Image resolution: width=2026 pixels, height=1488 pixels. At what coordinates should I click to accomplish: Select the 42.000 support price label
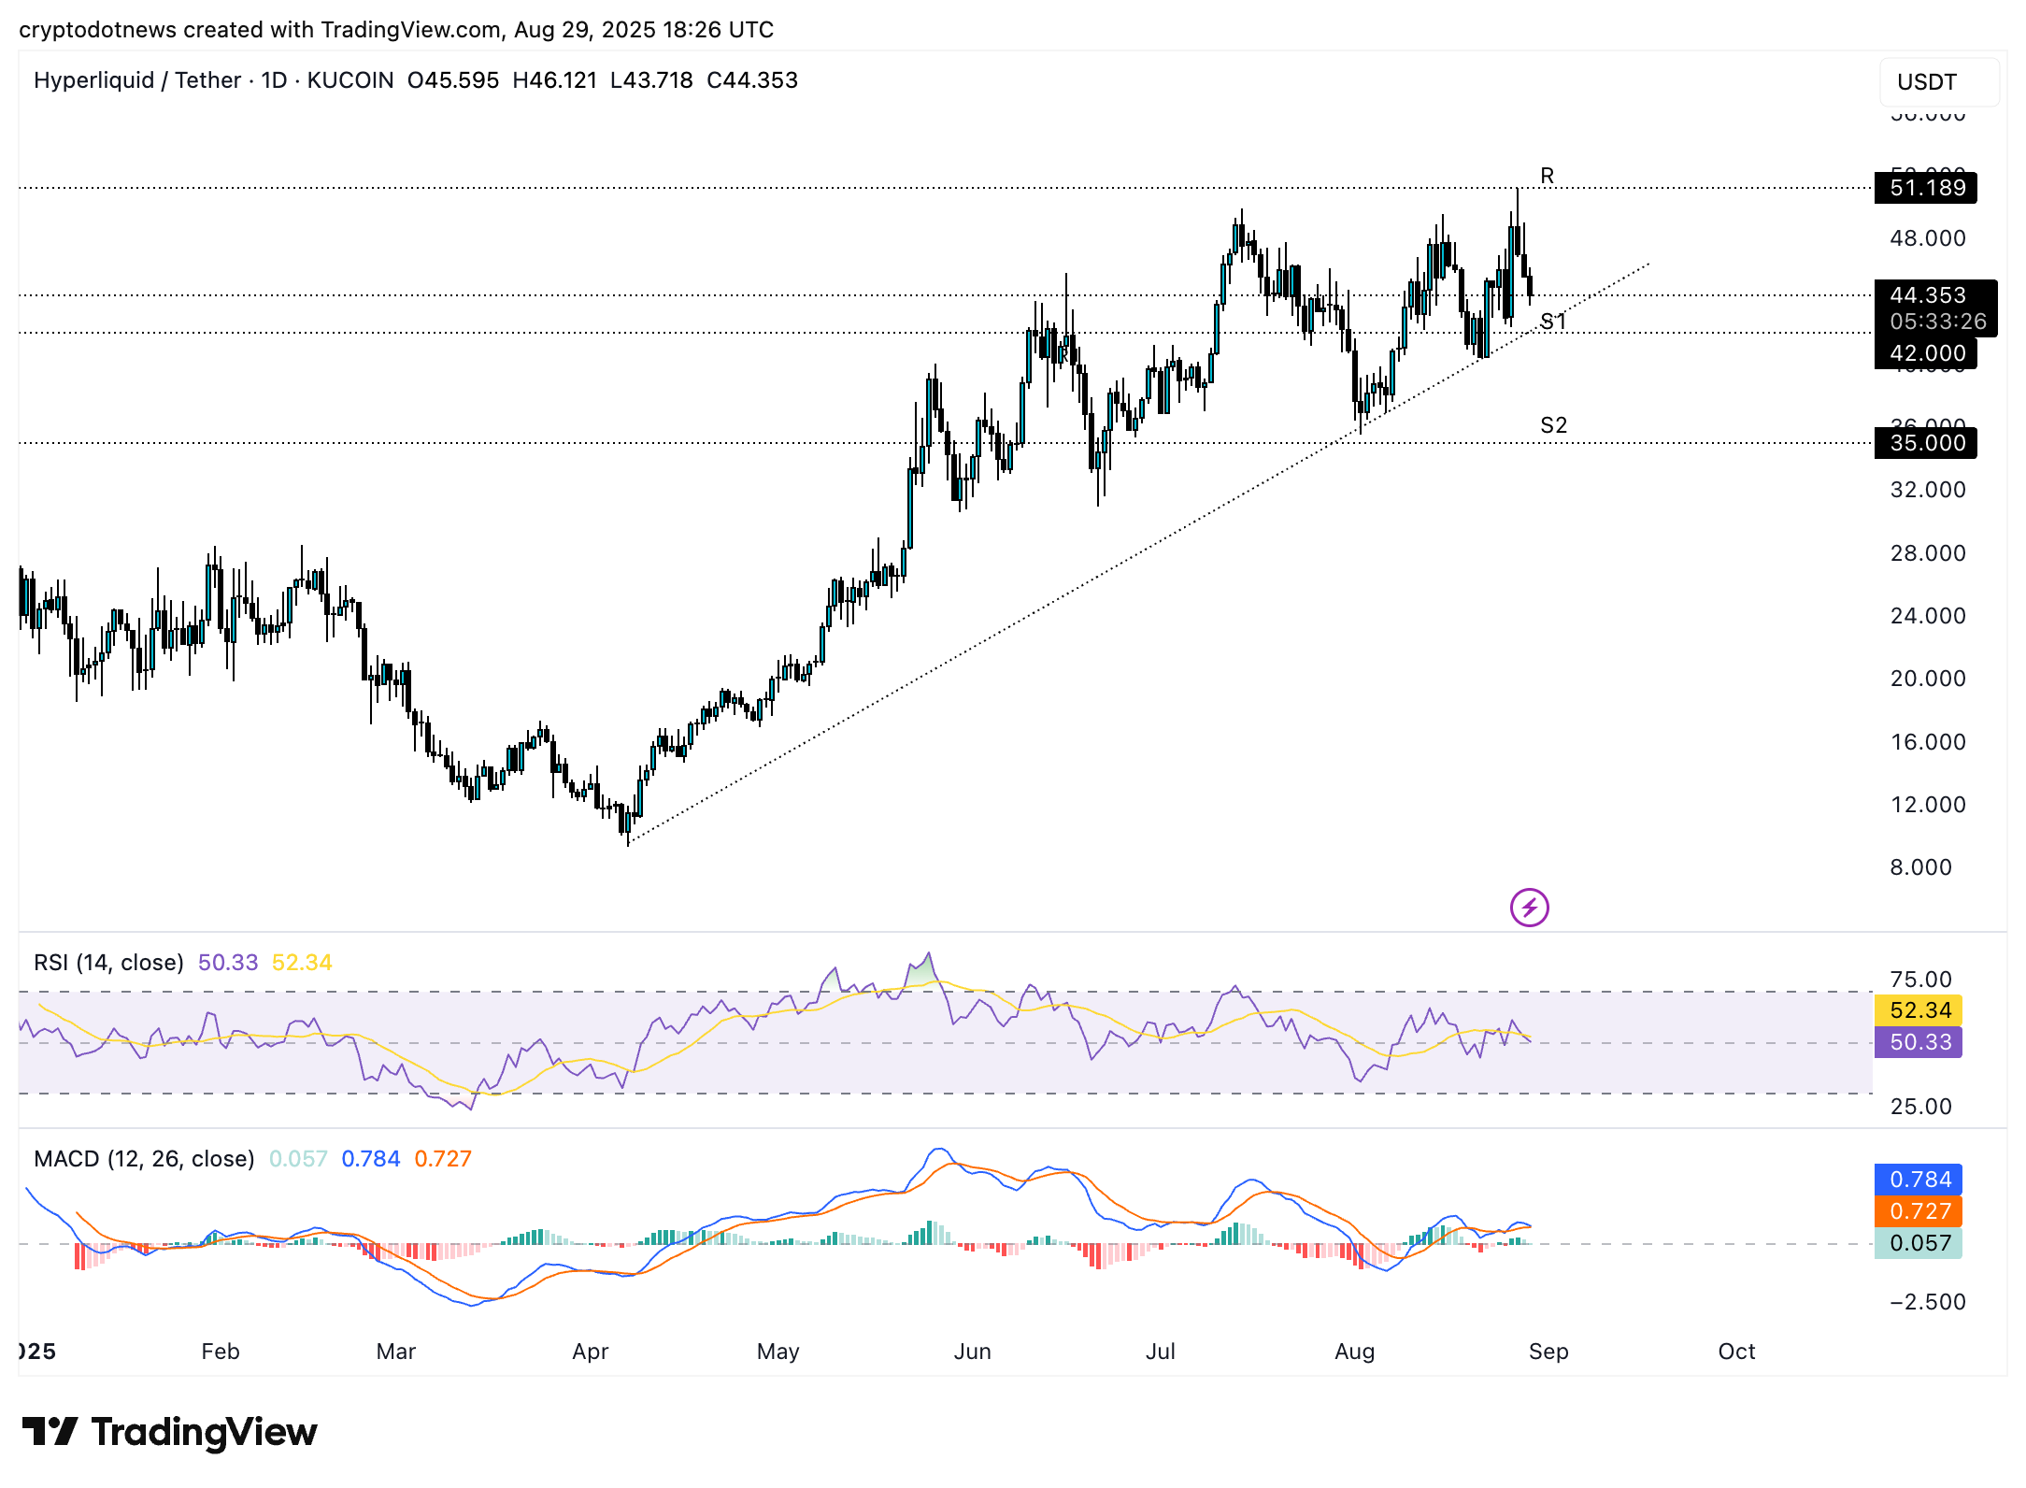1926,353
